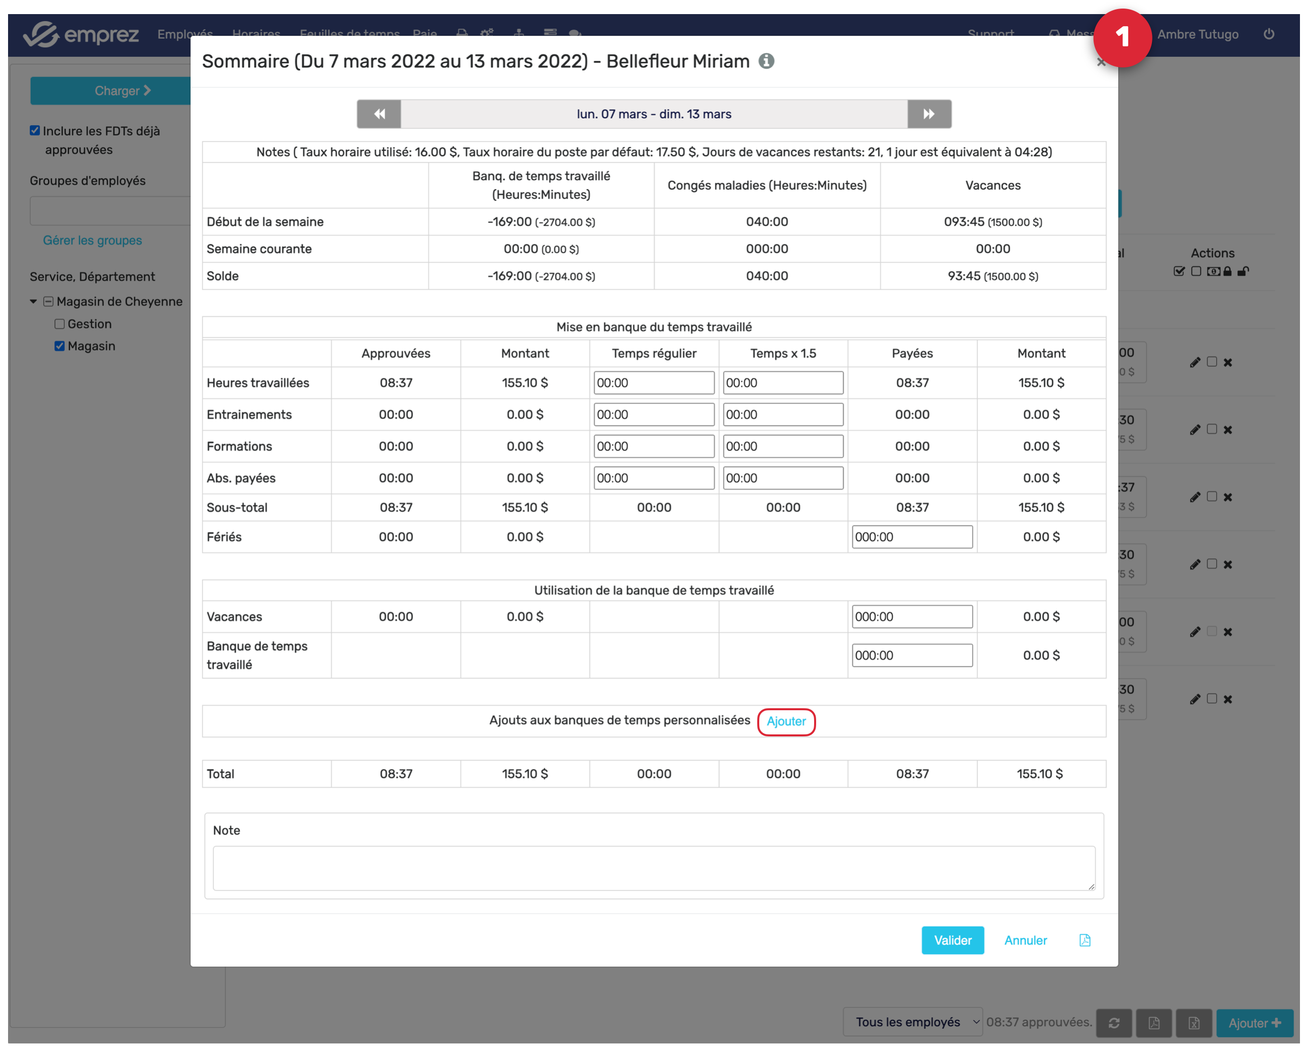
Task: Open the Groupes d'employés selector field
Action: point(109,211)
